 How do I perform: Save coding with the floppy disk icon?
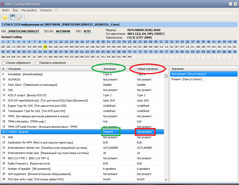[x=13, y=17]
